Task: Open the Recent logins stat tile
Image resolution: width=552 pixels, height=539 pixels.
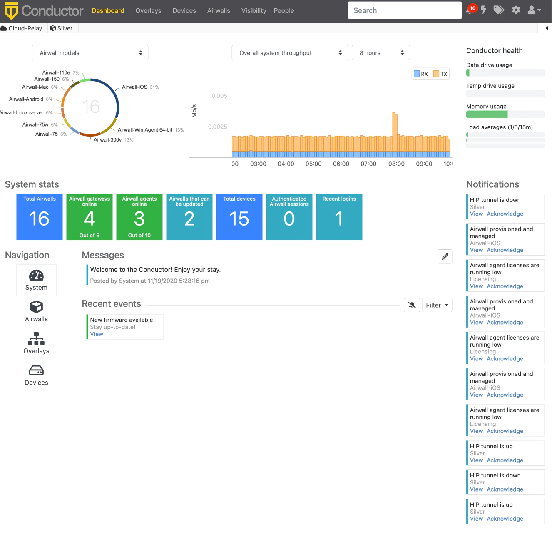Action: [339, 217]
